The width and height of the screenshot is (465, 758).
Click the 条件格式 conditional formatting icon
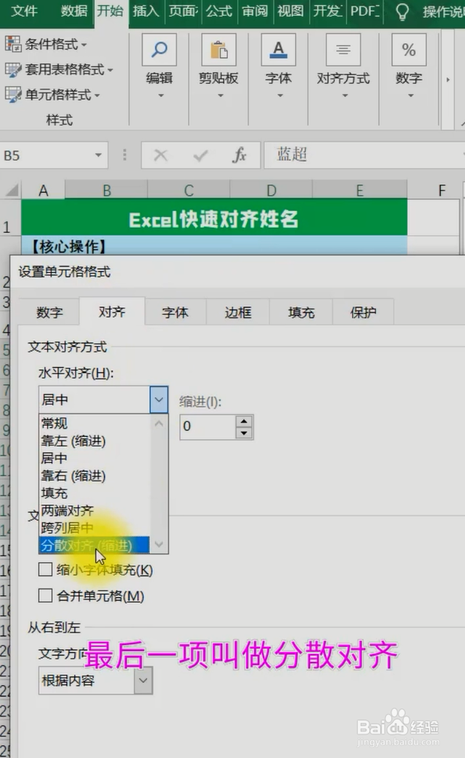coord(13,44)
